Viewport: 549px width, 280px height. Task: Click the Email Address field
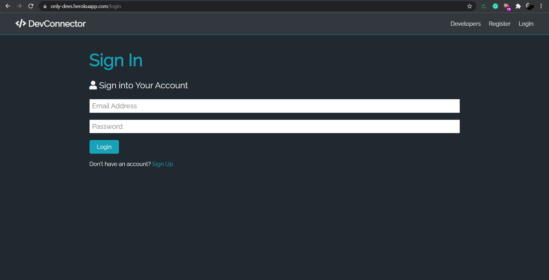click(x=274, y=106)
